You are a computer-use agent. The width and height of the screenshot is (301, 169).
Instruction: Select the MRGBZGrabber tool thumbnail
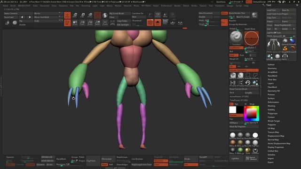click(x=270, y=57)
